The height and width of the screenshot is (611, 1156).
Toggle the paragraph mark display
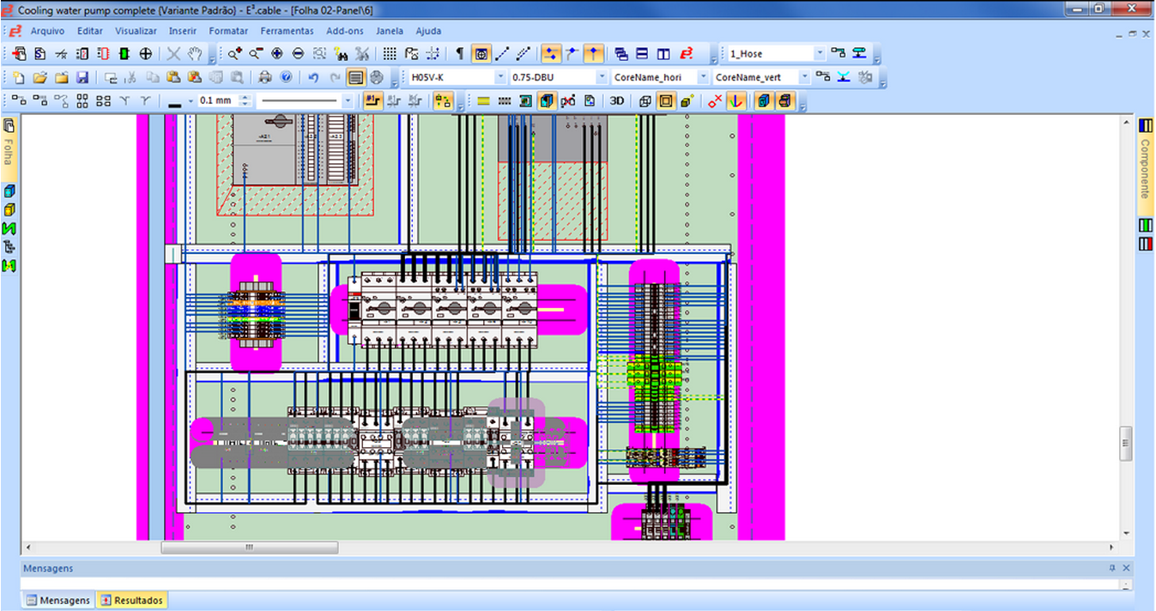460,53
